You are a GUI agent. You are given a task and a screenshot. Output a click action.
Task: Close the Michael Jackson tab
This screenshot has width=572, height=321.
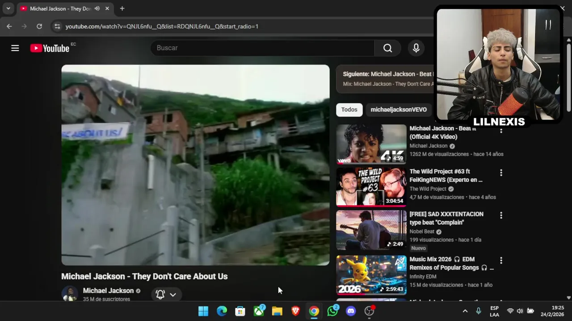click(107, 8)
